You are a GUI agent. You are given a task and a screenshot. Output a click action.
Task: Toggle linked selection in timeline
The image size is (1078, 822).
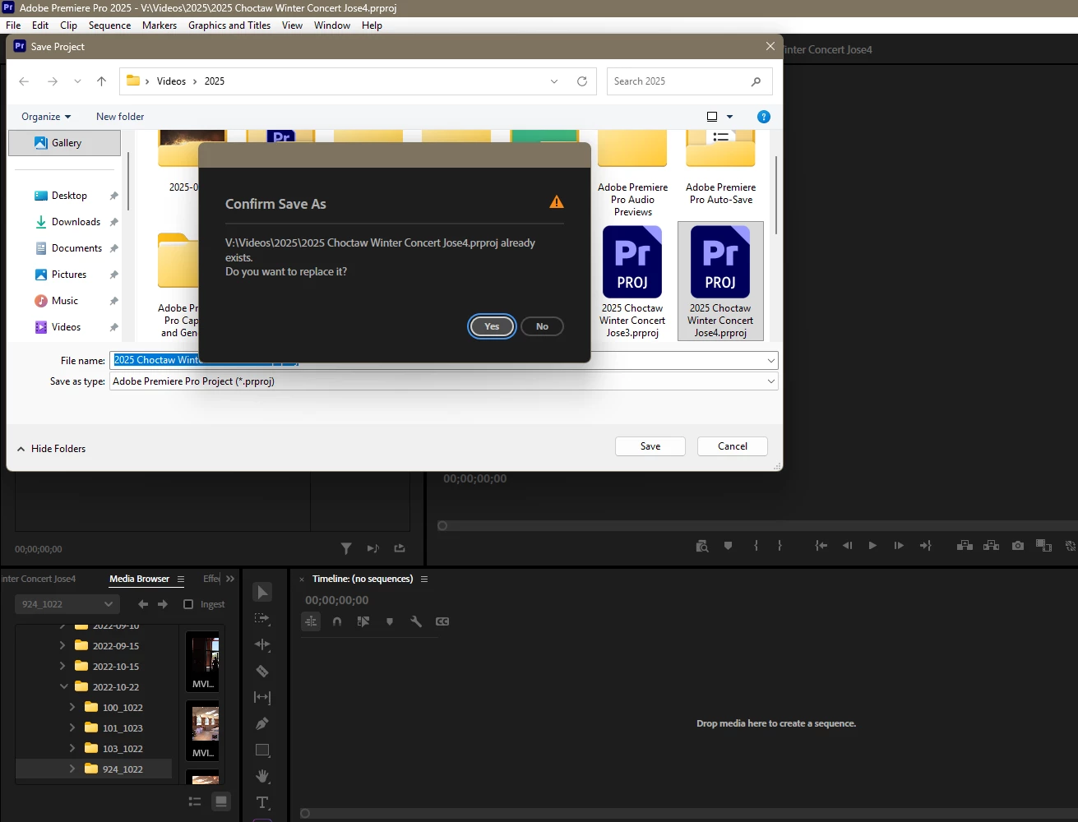click(x=363, y=621)
